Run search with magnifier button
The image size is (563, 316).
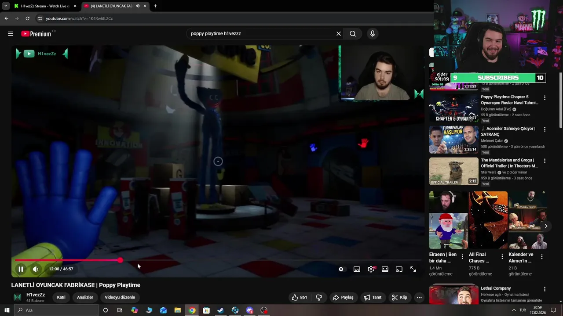[353, 34]
